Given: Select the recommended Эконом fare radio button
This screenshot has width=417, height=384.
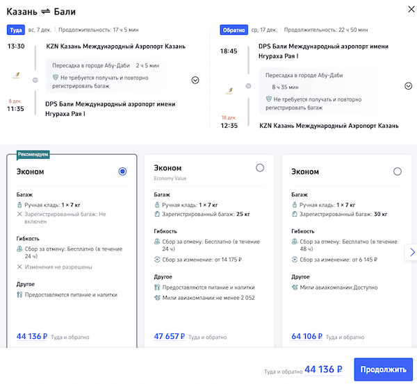Looking at the screenshot, I should click(123, 172).
